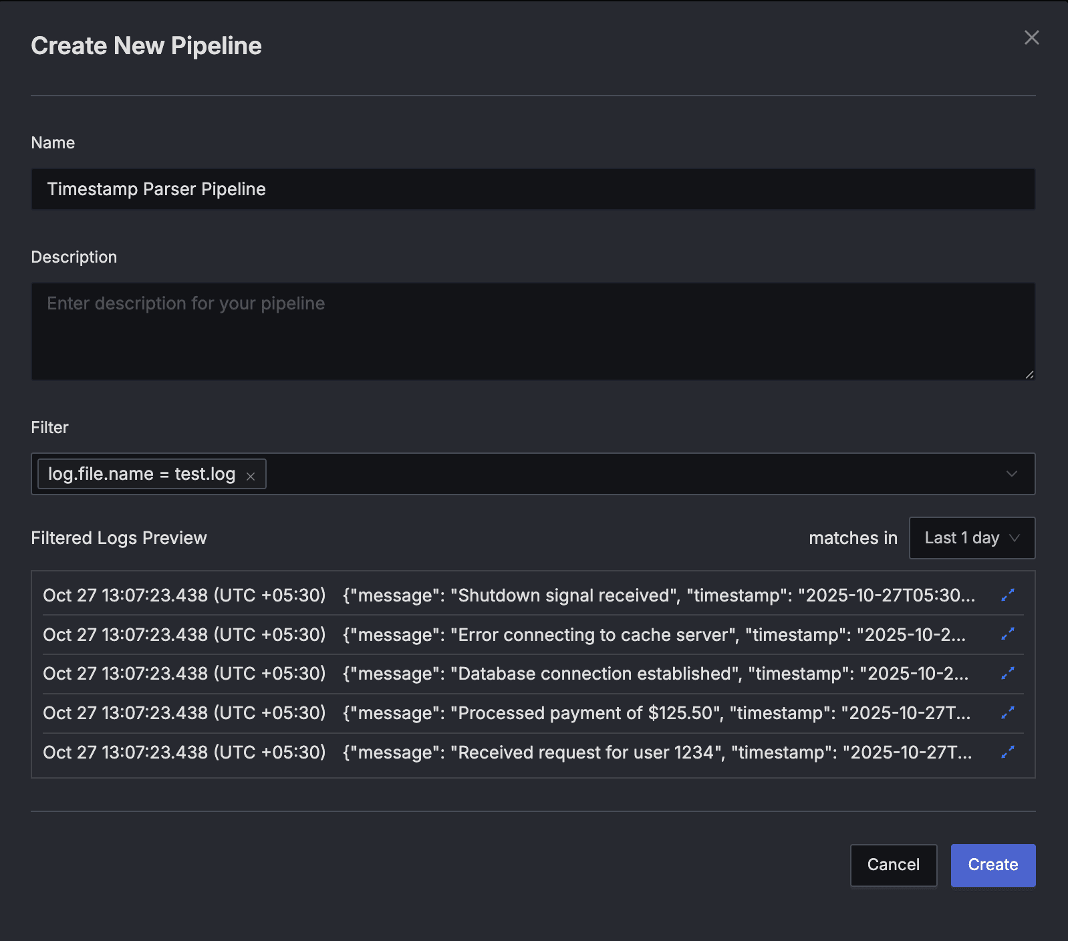Image resolution: width=1068 pixels, height=941 pixels.
Task: Click the pipeline Name input field
Action: tap(533, 189)
